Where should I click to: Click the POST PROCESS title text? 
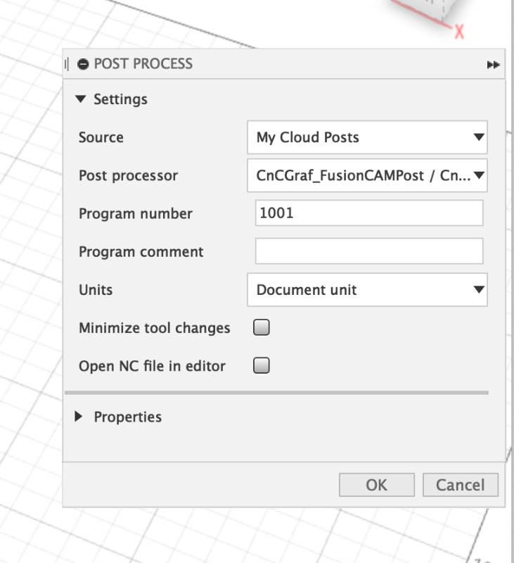click(143, 64)
